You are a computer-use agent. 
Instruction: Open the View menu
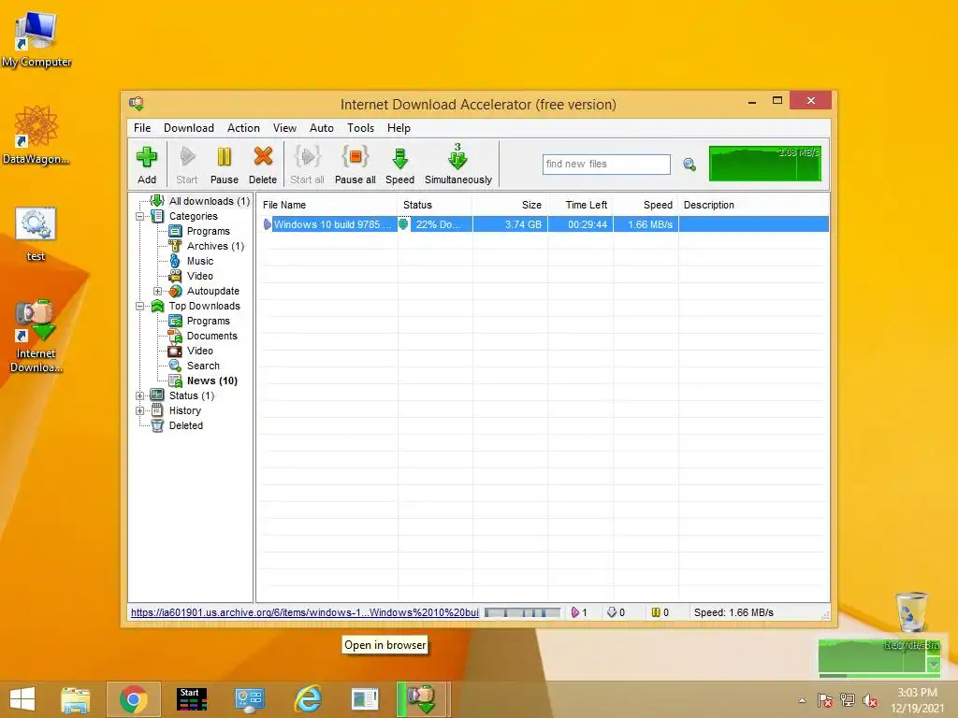[284, 127]
